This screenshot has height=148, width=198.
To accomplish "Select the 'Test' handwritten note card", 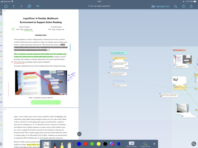I will pyautogui.click(x=179, y=80).
